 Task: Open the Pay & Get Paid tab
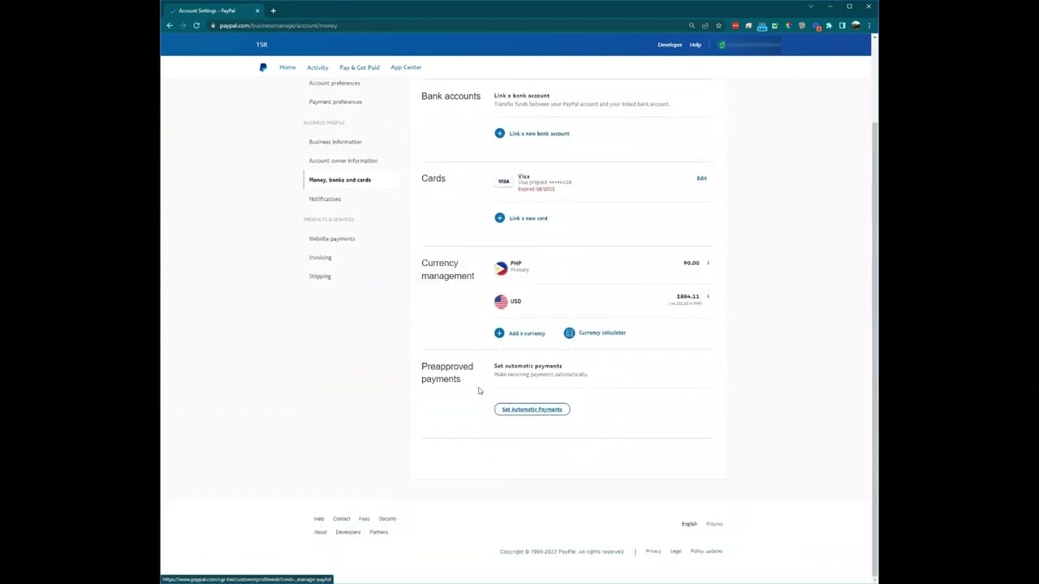point(359,67)
